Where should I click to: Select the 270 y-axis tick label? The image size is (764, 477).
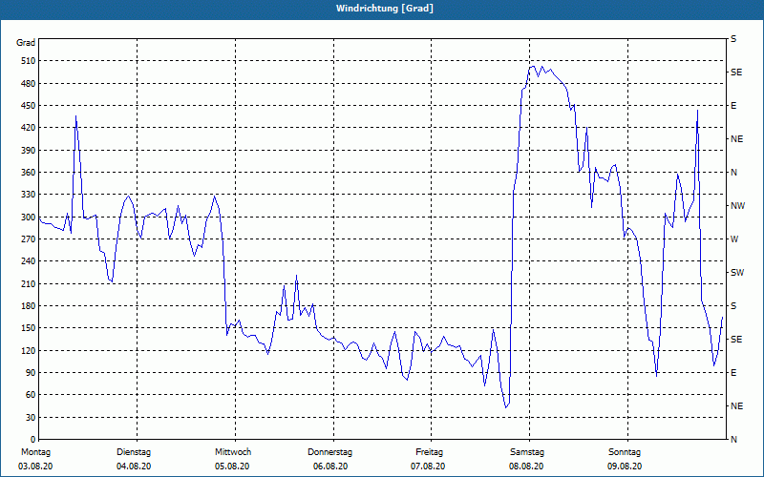(29, 239)
